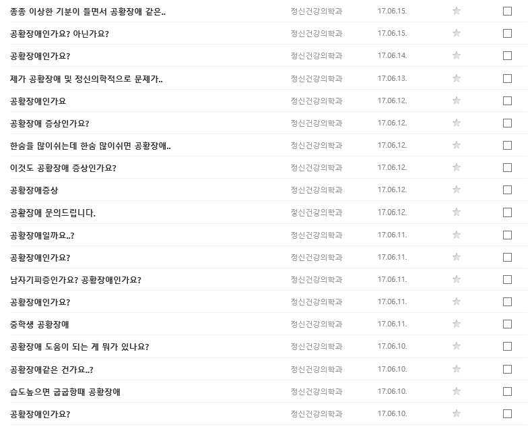This screenshot has height=435, width=528.
Task: Click star beside '공황장애 도움이 되는 게 뭐가 있나요?'
Action: point(456,346)
